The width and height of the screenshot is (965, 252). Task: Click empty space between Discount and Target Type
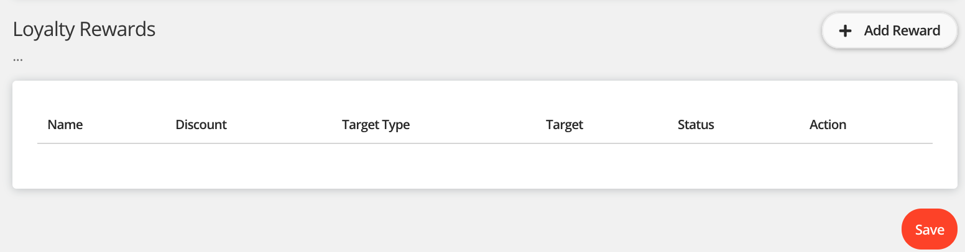point(284,125)
